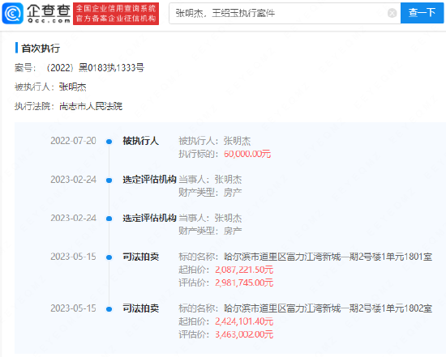Click the 评估价 3,463,002.00元 value
This screenshot has height=357, width=446.
click(x=244, y=334)
